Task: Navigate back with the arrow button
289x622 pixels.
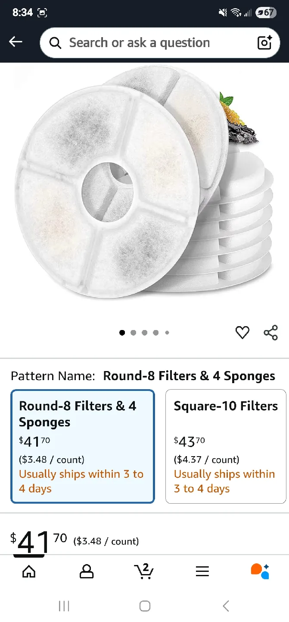Action: 16,41
